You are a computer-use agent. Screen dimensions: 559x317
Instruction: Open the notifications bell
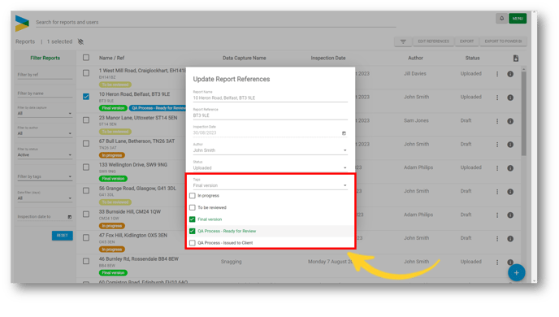501,19
